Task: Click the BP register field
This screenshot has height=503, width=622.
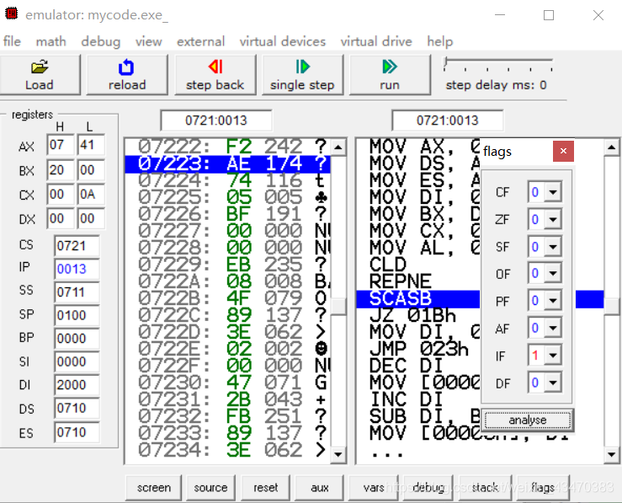Action: [77, 338]
